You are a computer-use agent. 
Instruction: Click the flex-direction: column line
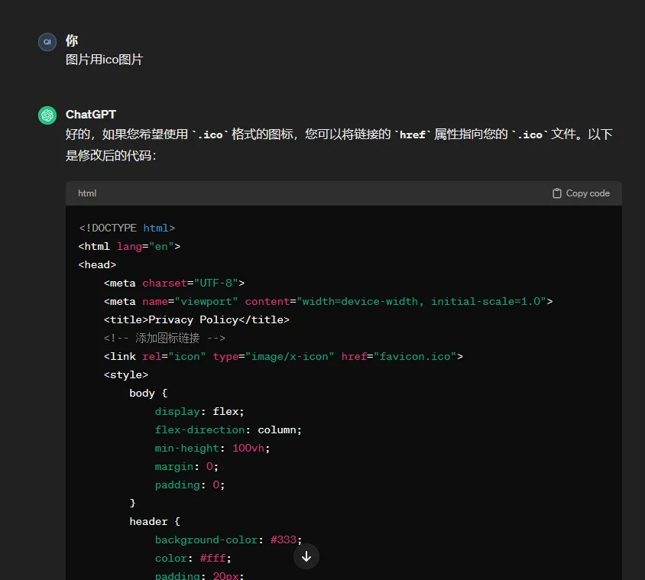(x=228, y=429)
